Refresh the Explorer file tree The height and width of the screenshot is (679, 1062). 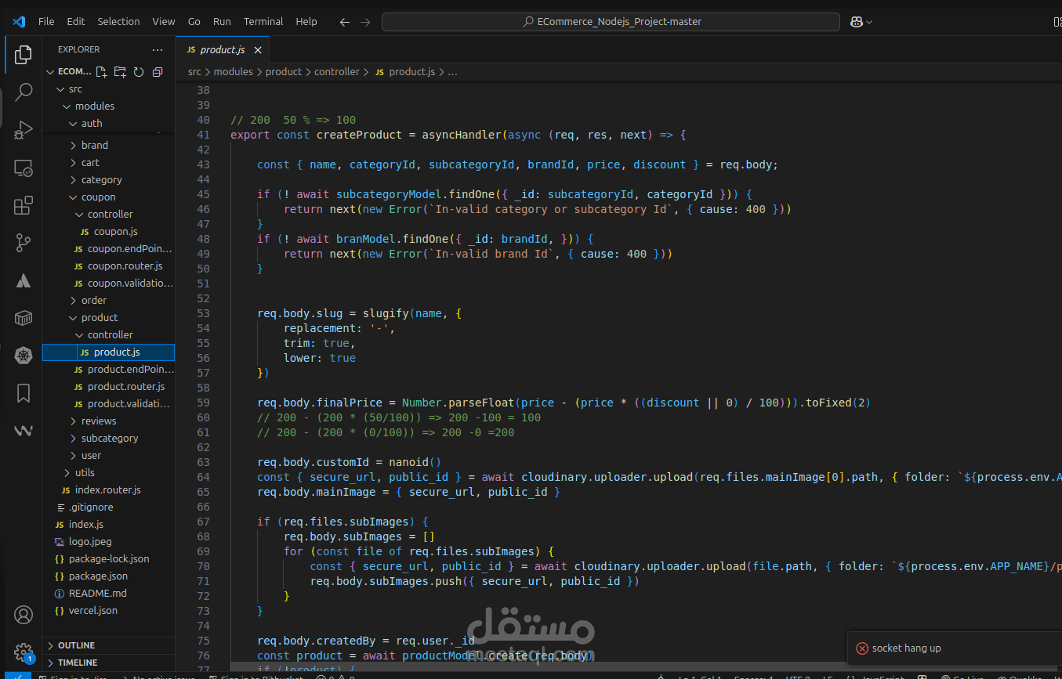tap(139, 71)
